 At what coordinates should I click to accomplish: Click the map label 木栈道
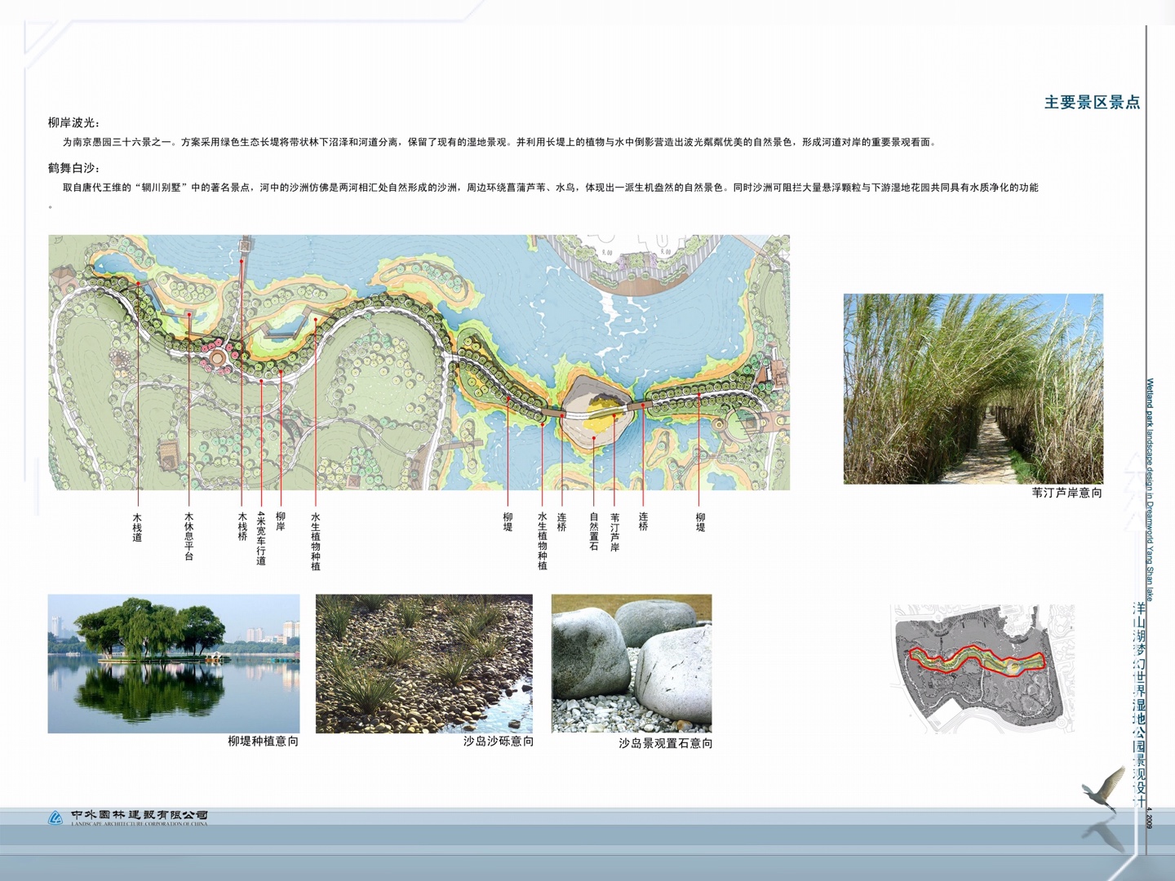click(137, 527)
